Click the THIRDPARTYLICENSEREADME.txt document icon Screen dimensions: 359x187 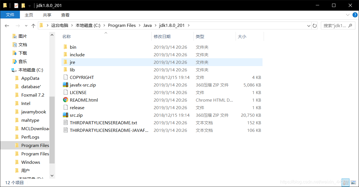click(x=66, y=122)
